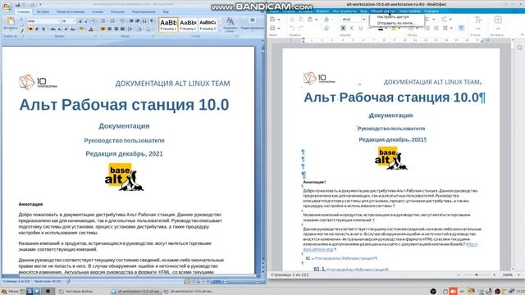Select Отправить по почте menu entry
The image size is (525, 295).
[x=396, y=23]
